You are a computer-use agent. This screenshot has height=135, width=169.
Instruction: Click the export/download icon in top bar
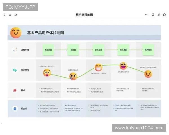(10, 15)
